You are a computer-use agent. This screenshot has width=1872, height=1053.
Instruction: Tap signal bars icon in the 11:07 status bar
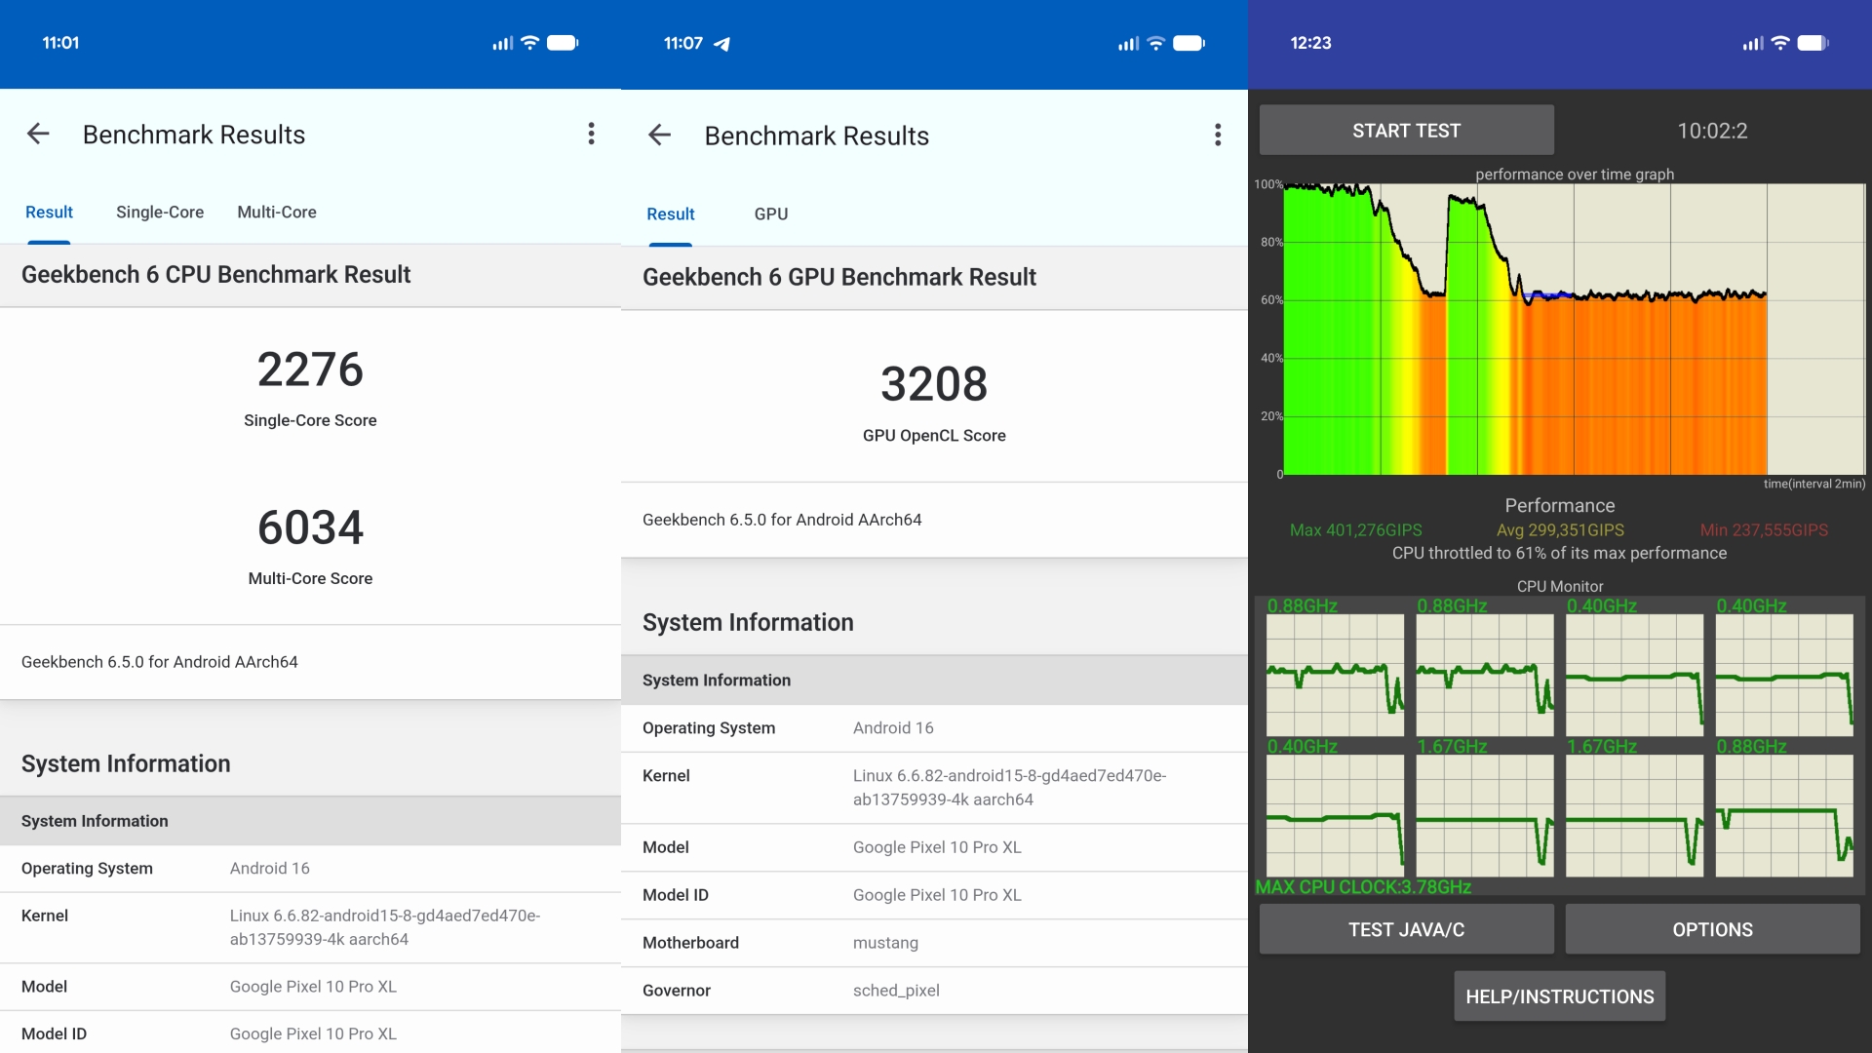(1128, 43)
